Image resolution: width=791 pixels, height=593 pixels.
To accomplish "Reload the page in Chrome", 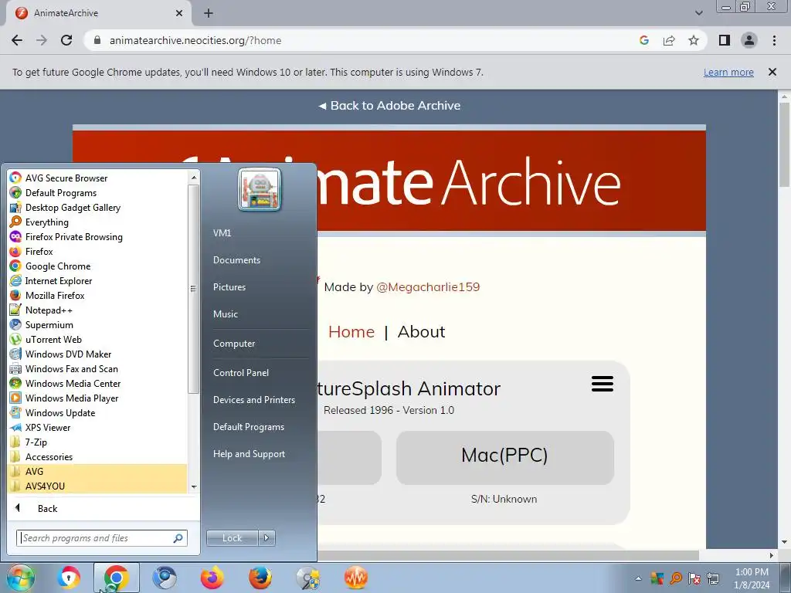I will pos(66,40).
